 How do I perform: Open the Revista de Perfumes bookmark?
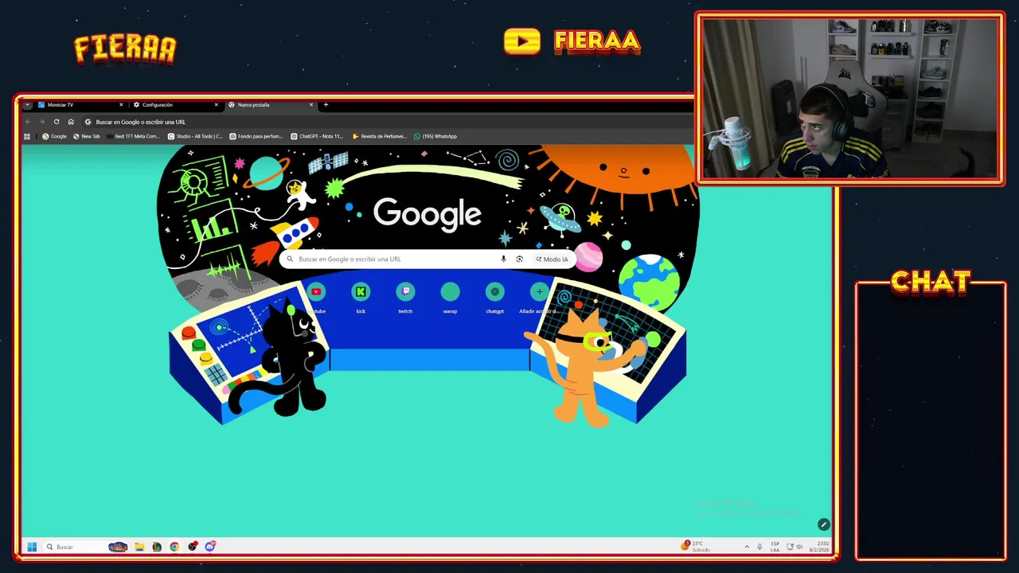(x=379, y=136)
